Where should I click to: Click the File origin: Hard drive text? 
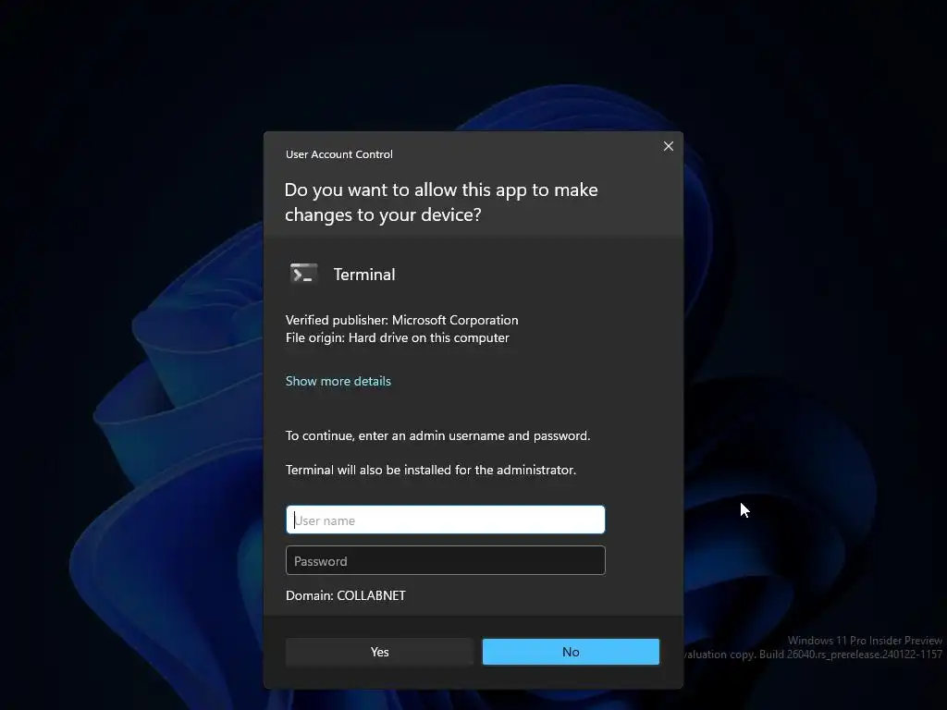tap(398, 337)
